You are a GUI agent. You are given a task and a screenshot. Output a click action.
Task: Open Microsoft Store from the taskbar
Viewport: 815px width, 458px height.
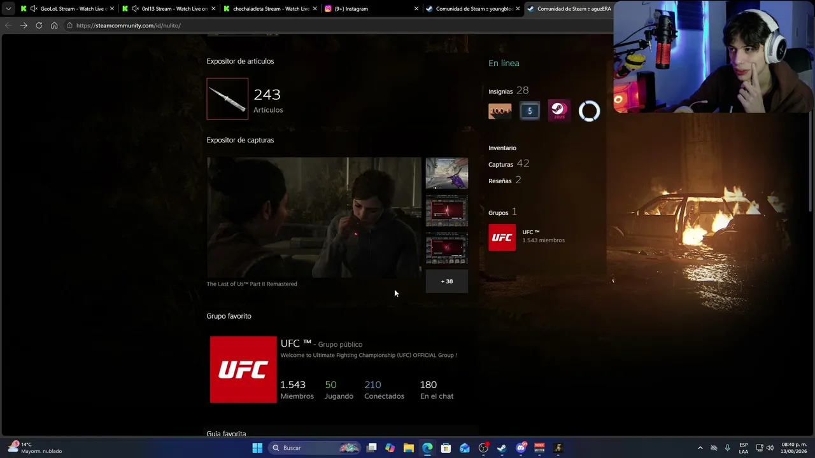point(446,448)
